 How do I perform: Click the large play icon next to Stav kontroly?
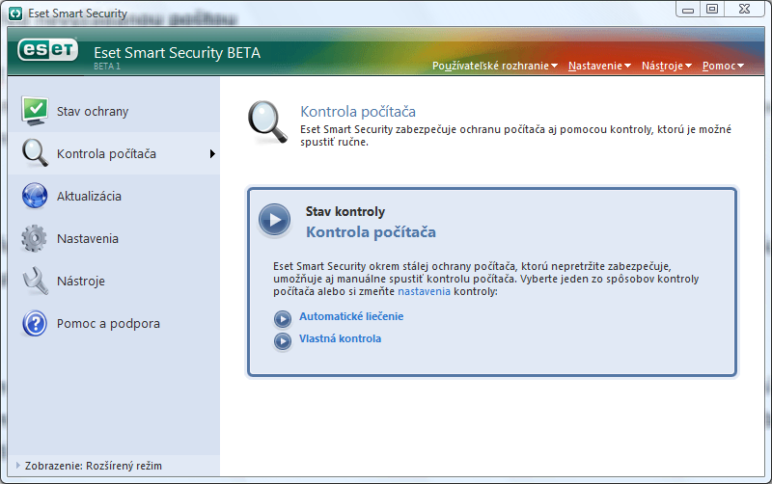click(x=275, y=220)
